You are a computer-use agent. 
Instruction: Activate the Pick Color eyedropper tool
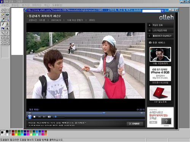[x=3, y=19]
